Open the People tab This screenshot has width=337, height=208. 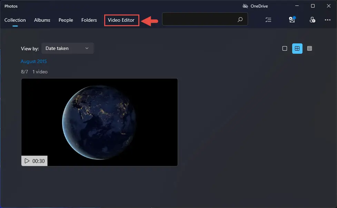66,20
